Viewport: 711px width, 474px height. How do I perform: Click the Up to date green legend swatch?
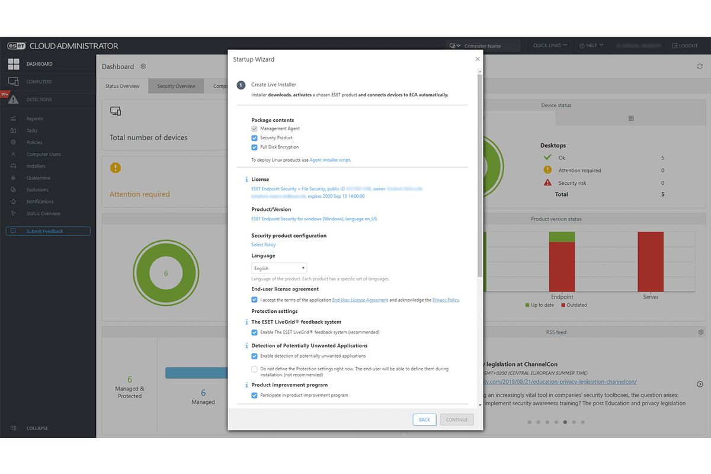coord(527,305)
